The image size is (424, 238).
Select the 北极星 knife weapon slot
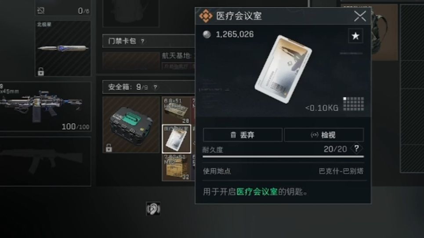pyautogui.click(x=63, y=48)
